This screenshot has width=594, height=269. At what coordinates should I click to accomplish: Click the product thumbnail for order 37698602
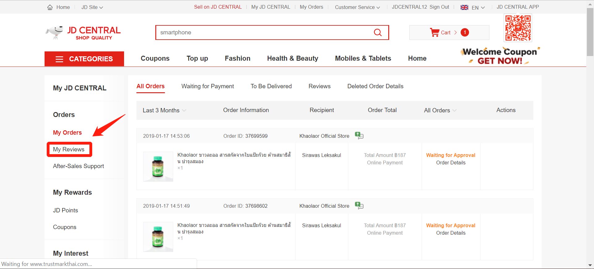(x=158, y=237)
